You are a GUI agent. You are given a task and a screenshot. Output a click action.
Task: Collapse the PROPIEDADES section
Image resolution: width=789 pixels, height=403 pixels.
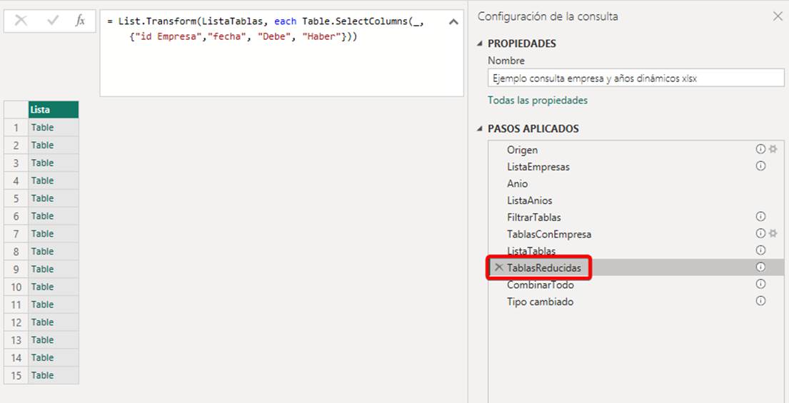tap(480, 44)
